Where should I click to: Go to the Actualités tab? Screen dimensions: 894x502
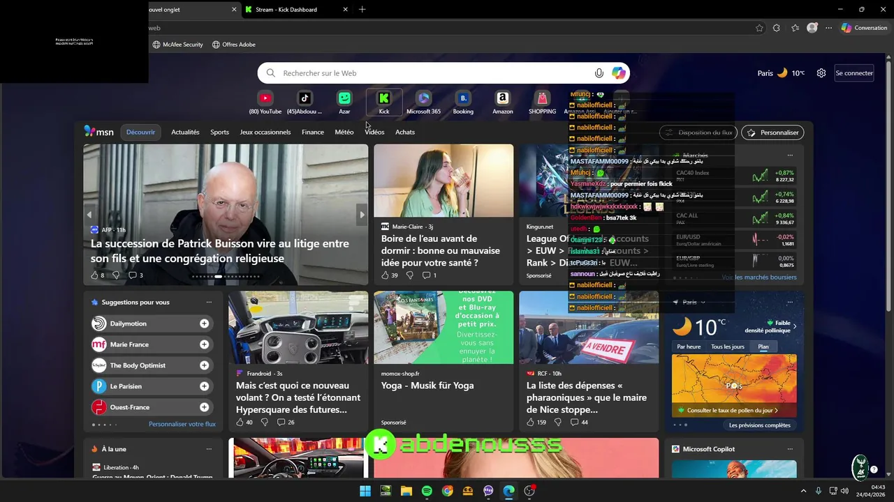[x=185, y=132]
